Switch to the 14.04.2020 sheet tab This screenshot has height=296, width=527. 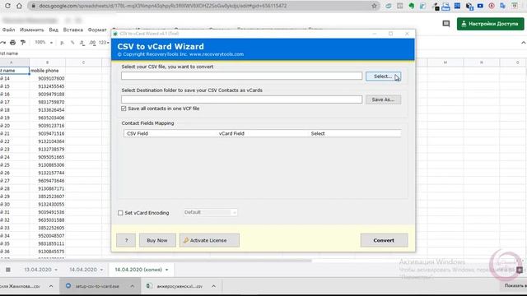83,270
